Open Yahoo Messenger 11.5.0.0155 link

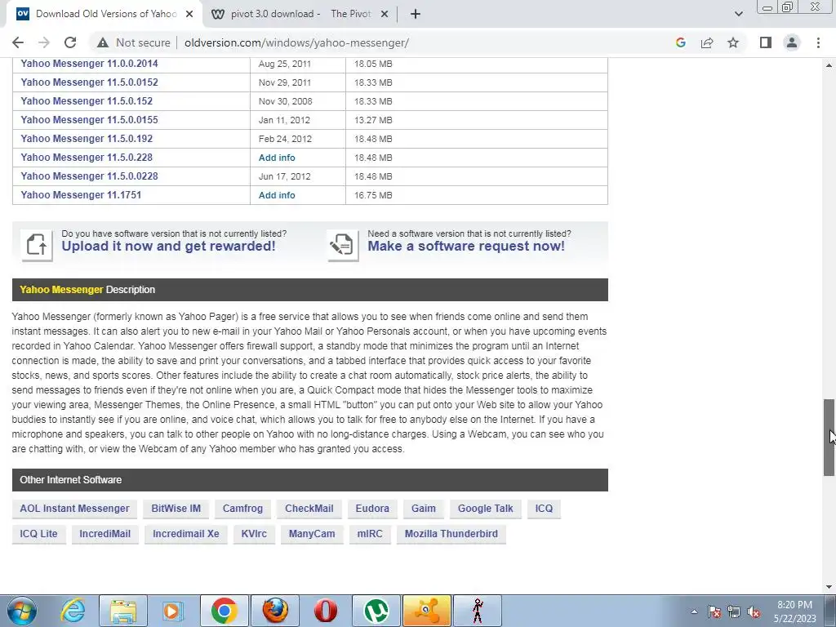point(89,119)
